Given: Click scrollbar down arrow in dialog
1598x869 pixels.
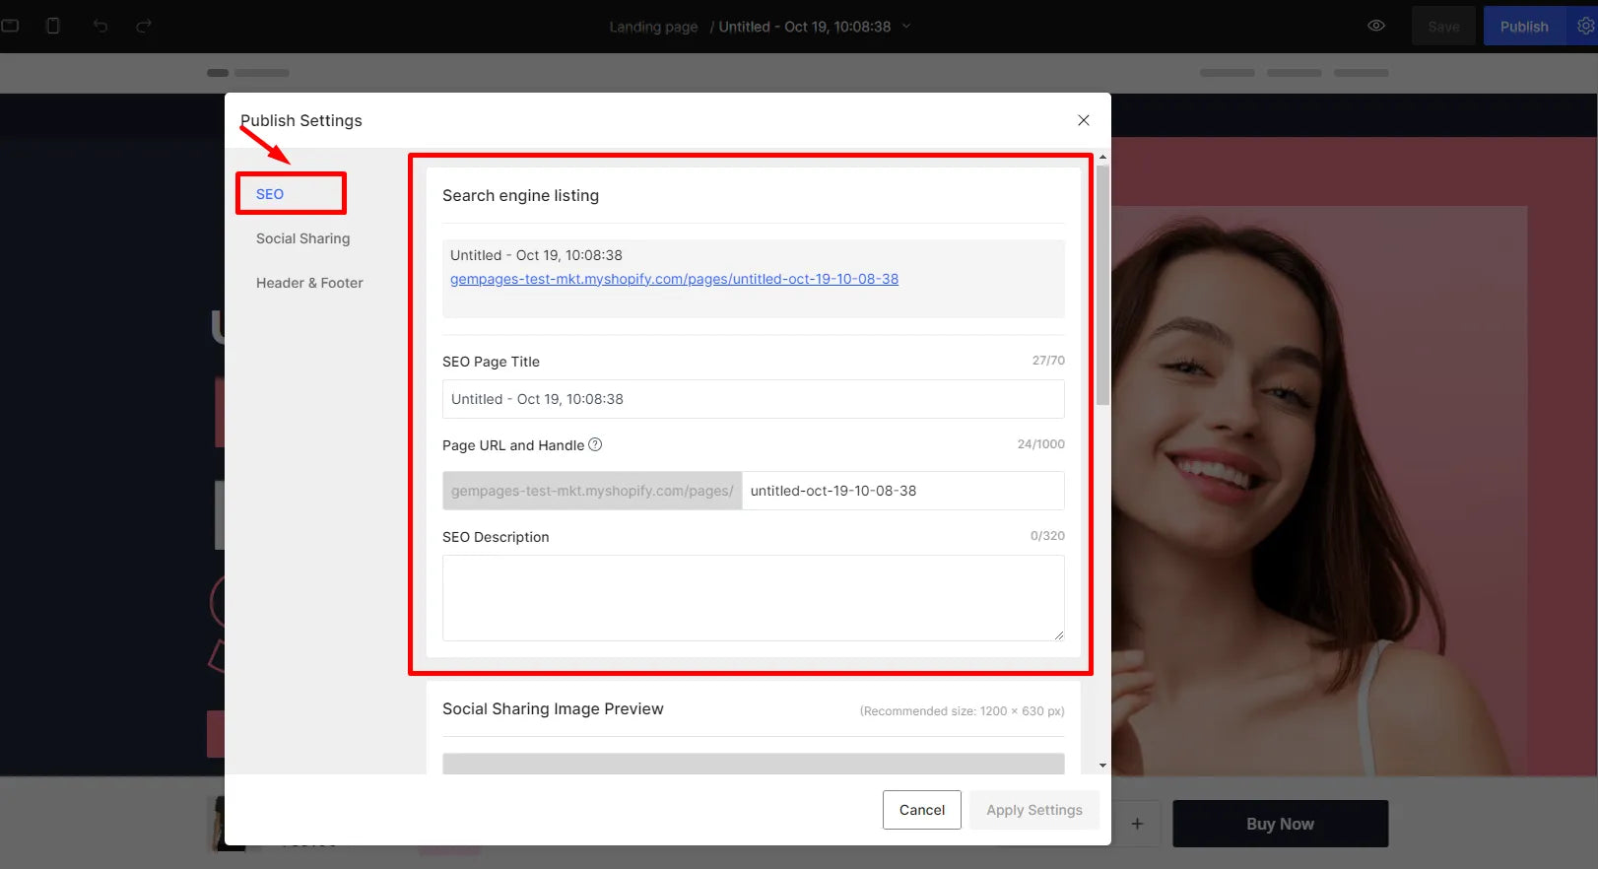Looking at the screenshot, I should pos(1102,766).
